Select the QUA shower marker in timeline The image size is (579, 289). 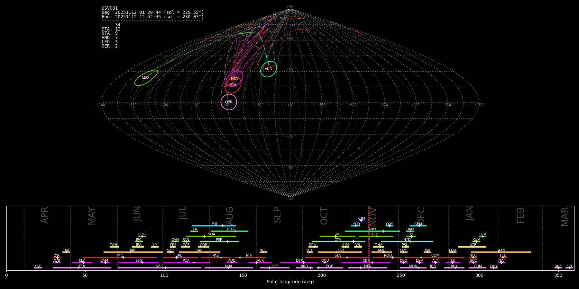pyautogui.click(x=453, y=252)
